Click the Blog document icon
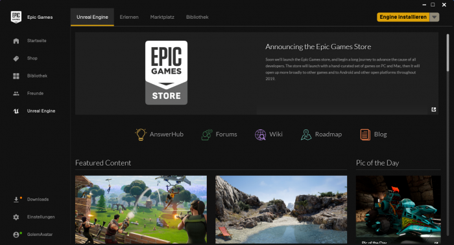 pos(365,134)
